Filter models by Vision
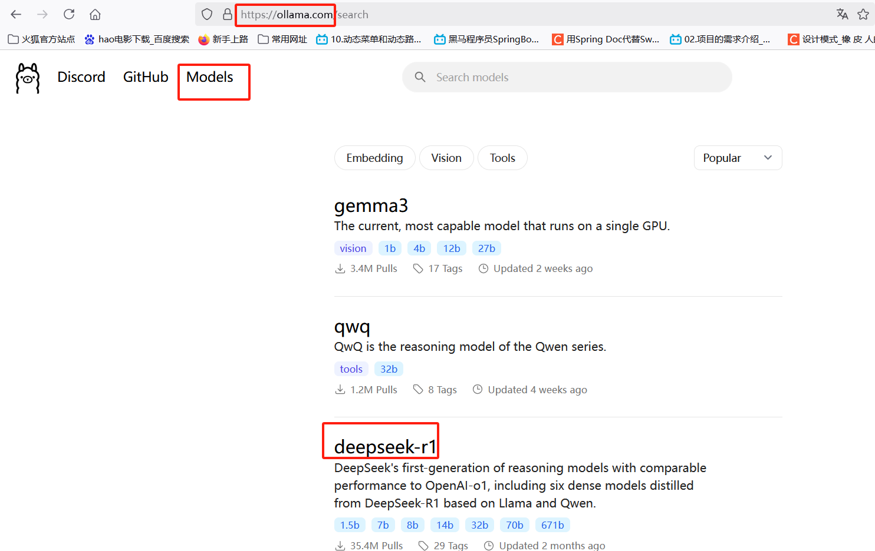875x551 pixels. [x=446, y=158]
